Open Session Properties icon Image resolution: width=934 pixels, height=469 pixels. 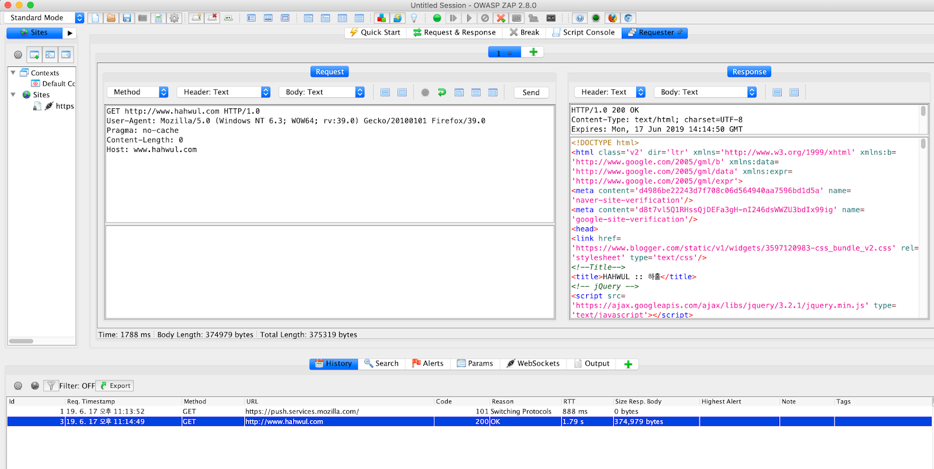pyautogui.click(x=158, y=18)
